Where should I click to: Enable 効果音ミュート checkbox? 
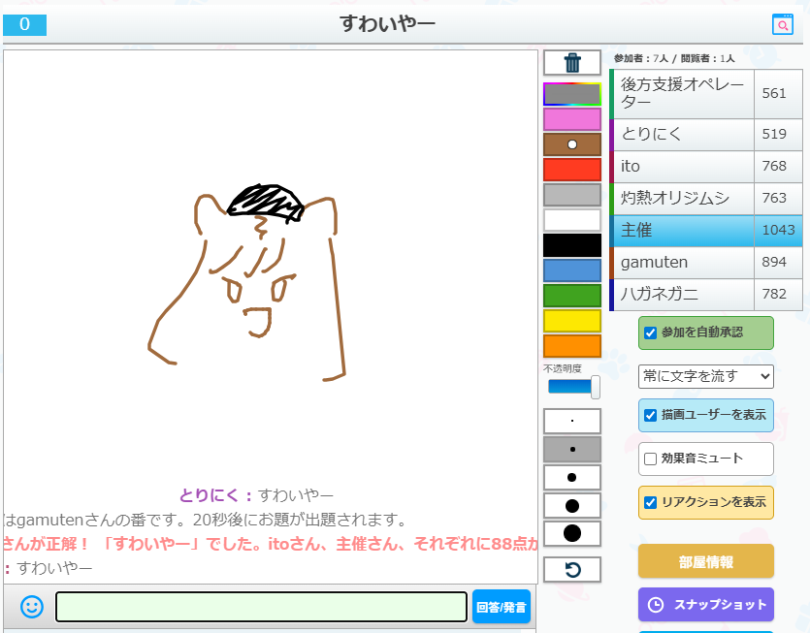point(651,459)
